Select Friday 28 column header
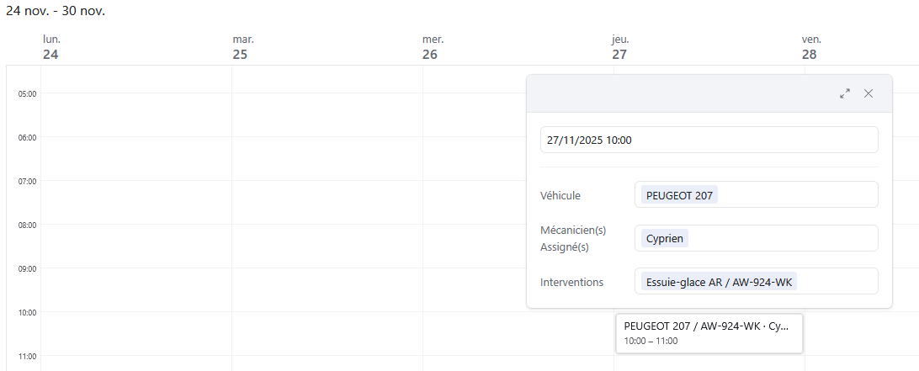Viewport: 919px width, 371px height. 811,47
